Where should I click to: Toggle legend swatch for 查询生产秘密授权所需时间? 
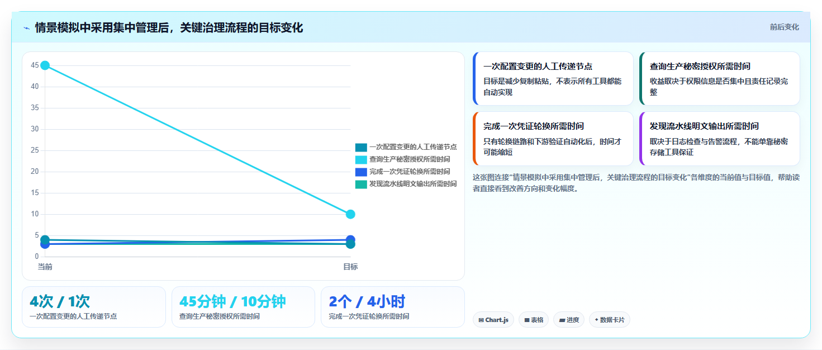(361, 159)
